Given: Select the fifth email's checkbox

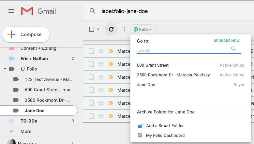Looking at the screenshot, I should pos(91,103).
